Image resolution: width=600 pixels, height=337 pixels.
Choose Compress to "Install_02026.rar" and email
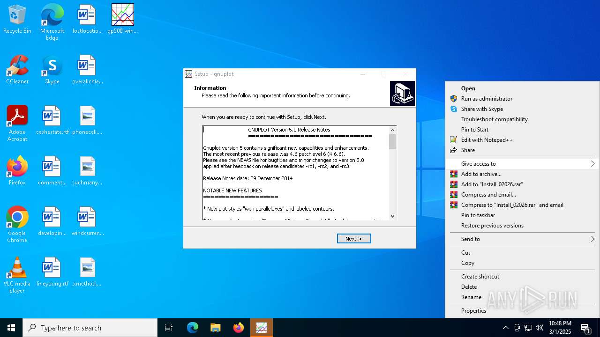522,205
